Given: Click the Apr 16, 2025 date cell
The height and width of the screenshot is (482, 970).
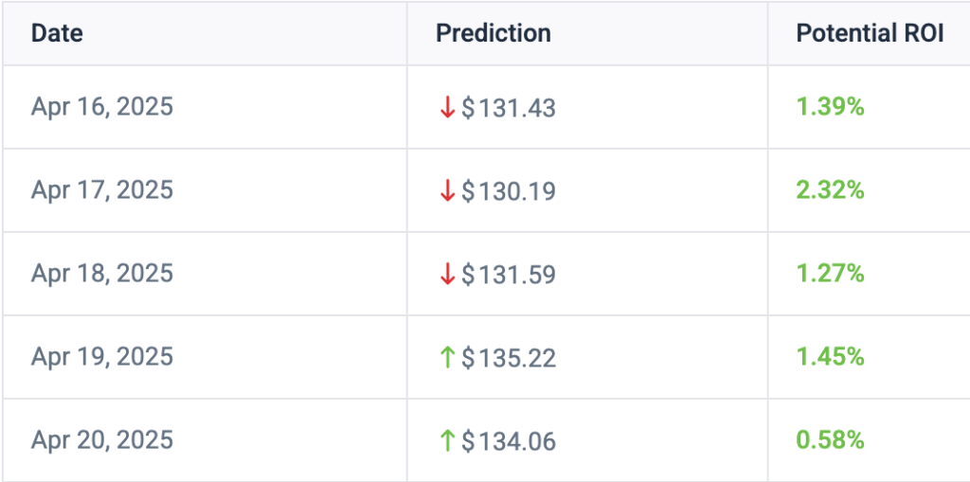Looking at the screenshot, I should point(102,107).
